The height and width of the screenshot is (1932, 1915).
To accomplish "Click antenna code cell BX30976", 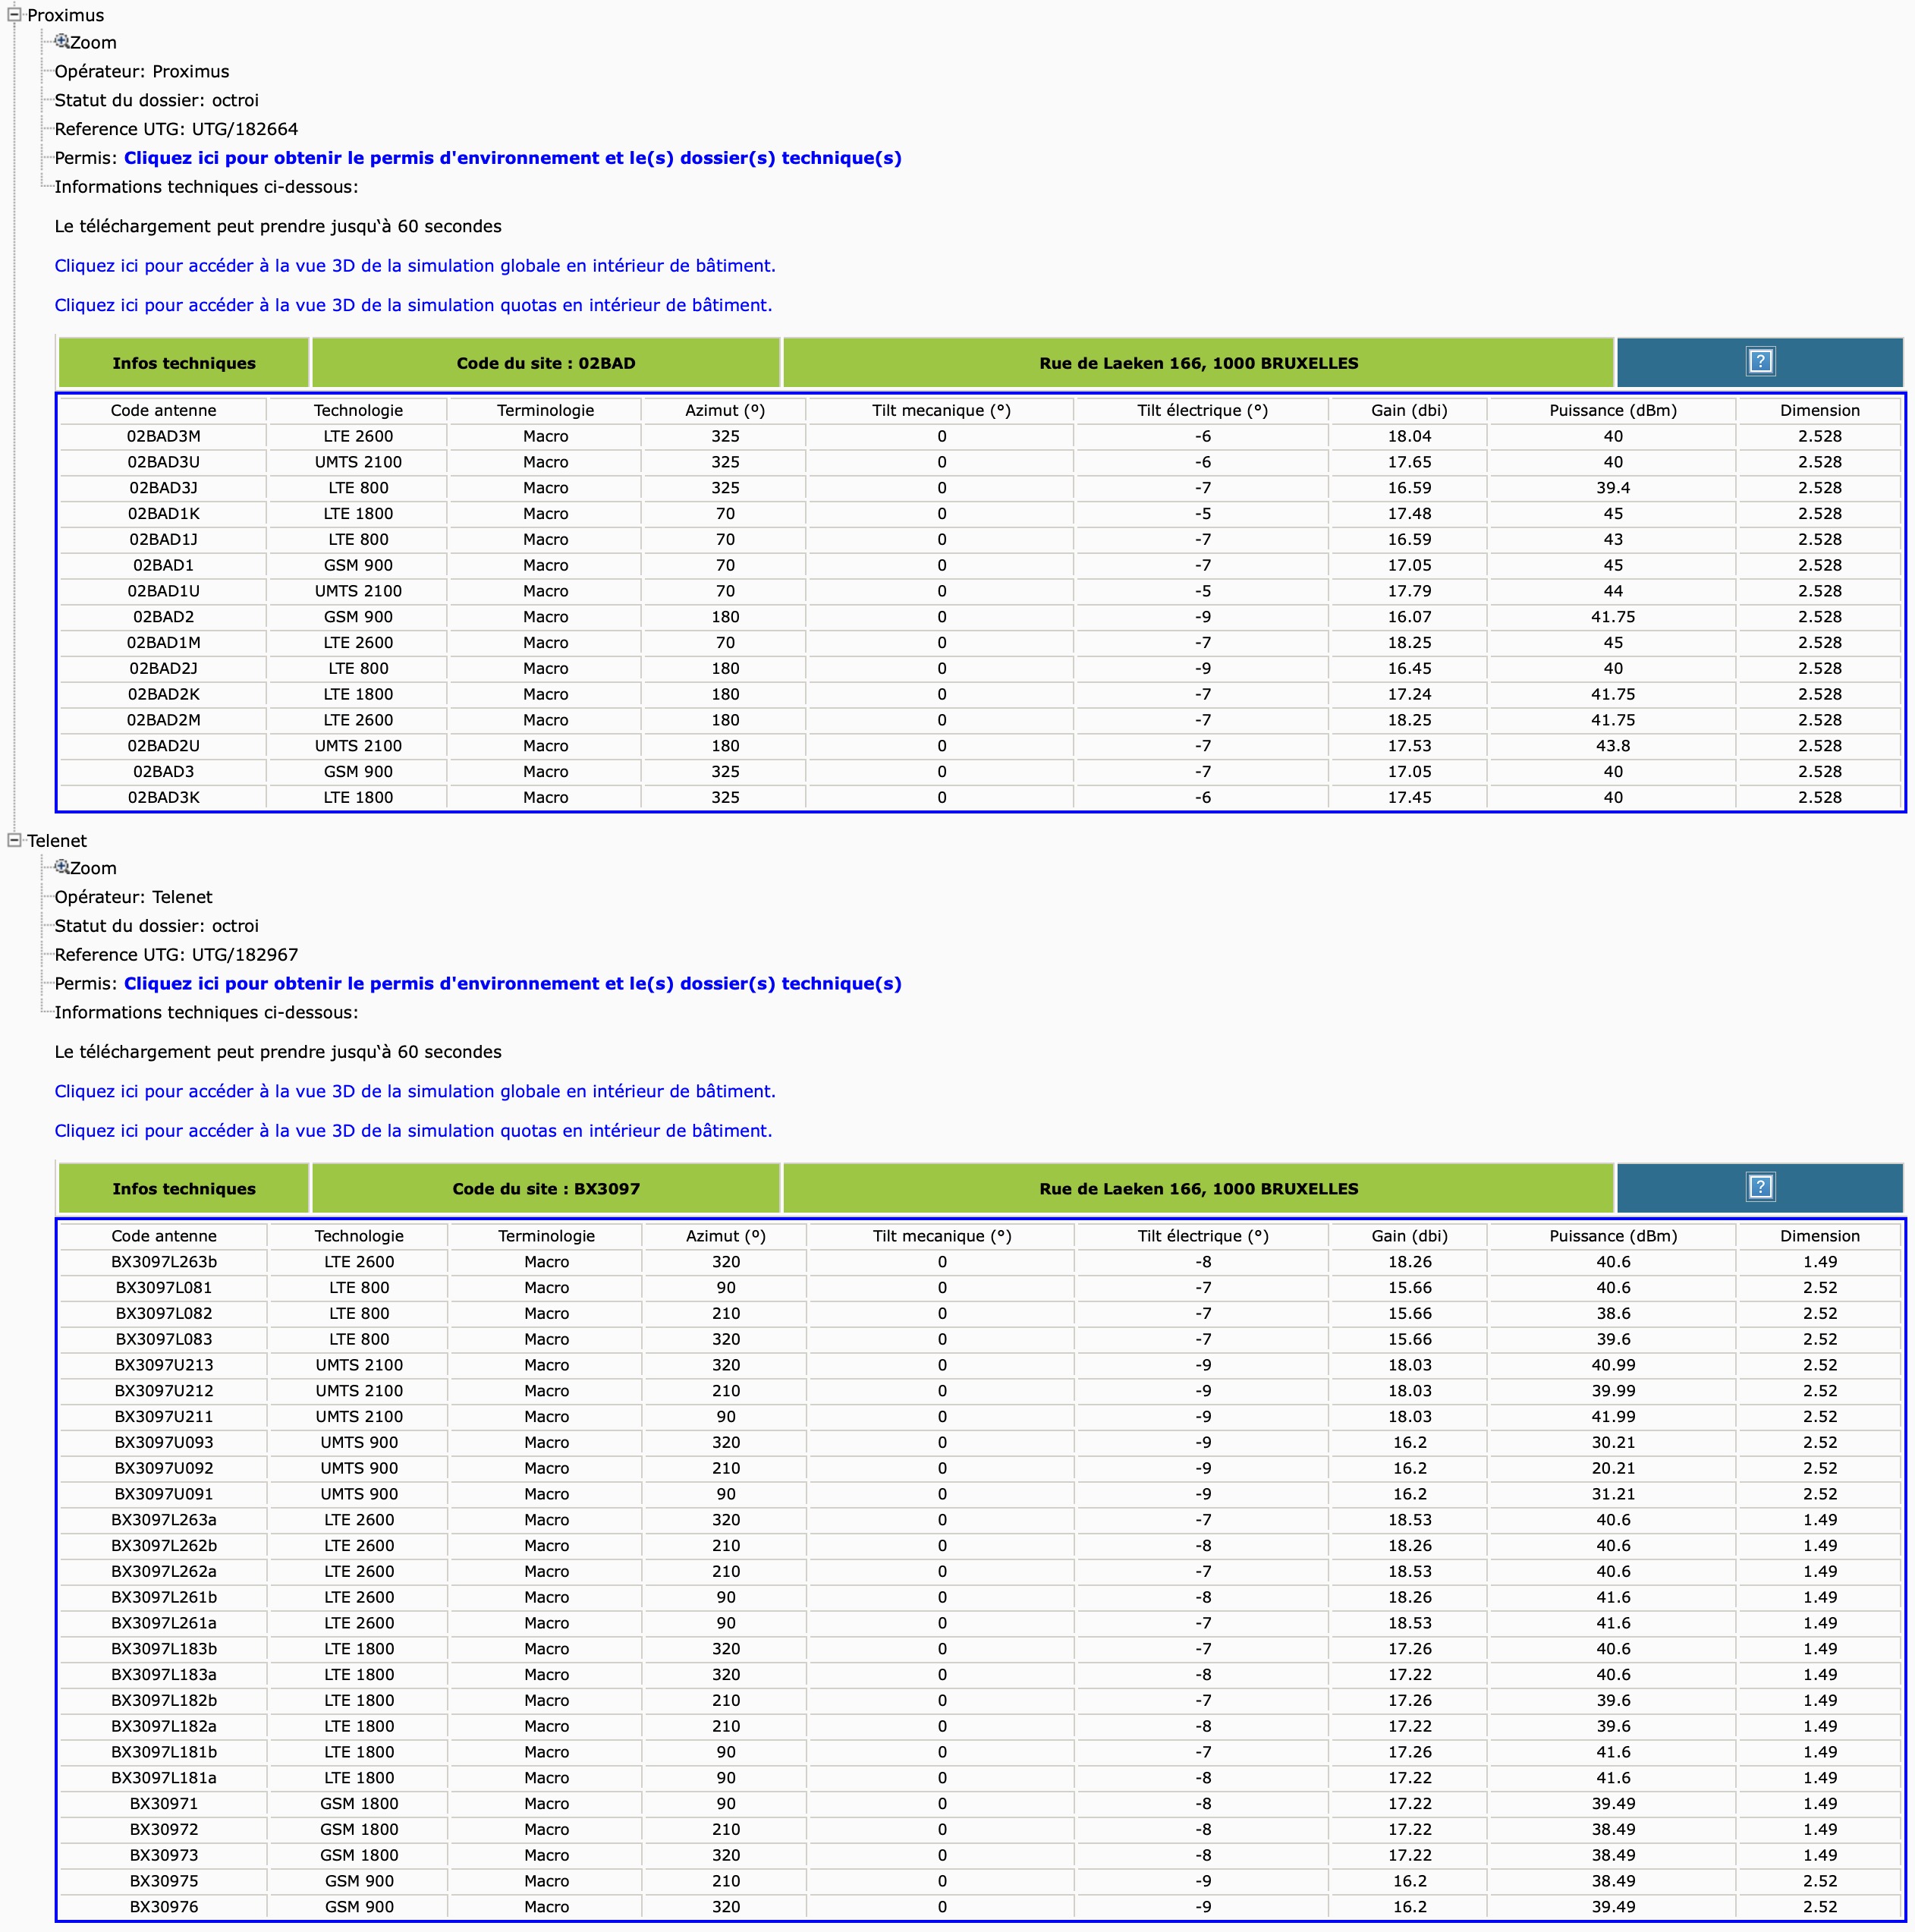I will tap(163, 1907).
